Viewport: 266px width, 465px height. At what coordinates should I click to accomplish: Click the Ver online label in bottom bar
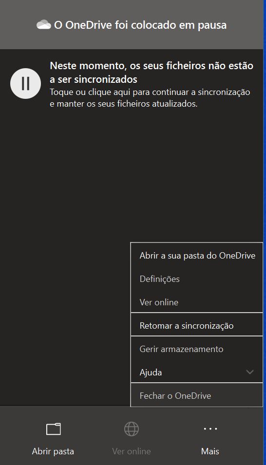coord(131,451)
